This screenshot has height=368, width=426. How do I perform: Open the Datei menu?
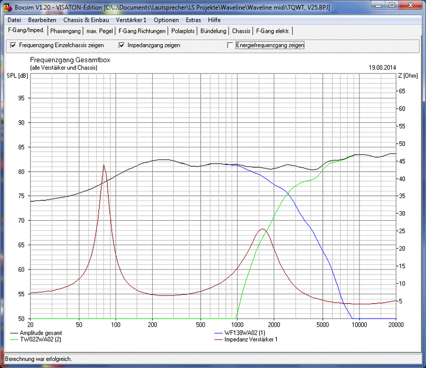click(x=14, y=20)
